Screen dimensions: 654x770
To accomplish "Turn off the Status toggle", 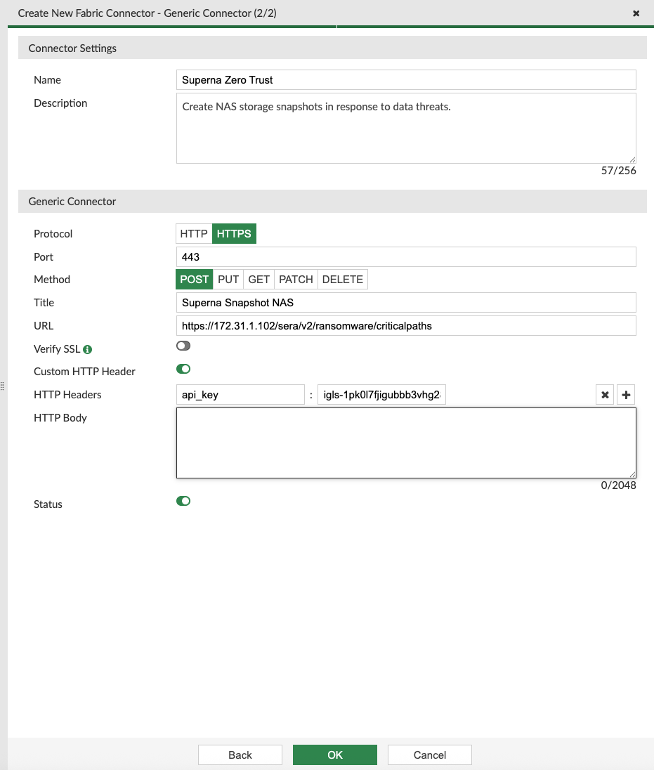I will 183,501.
